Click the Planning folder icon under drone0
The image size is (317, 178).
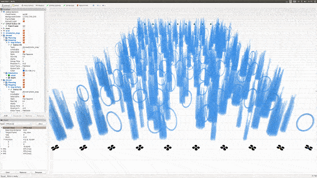point(6,38)
